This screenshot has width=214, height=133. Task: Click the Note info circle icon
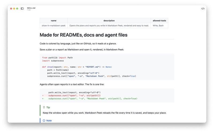(x=44, y=120)
